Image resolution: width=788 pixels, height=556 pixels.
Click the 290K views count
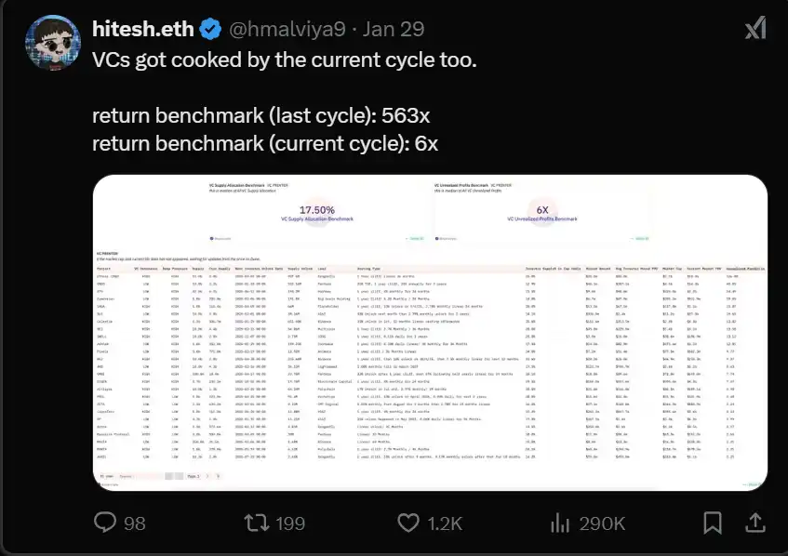tap(602, 523)
